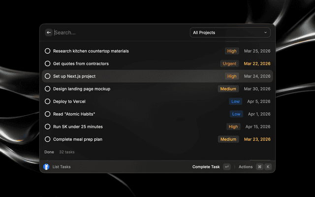This screenshot has width=315, height=197.
Task: Click the Urgent priority tag
Action: coord(229,64)
